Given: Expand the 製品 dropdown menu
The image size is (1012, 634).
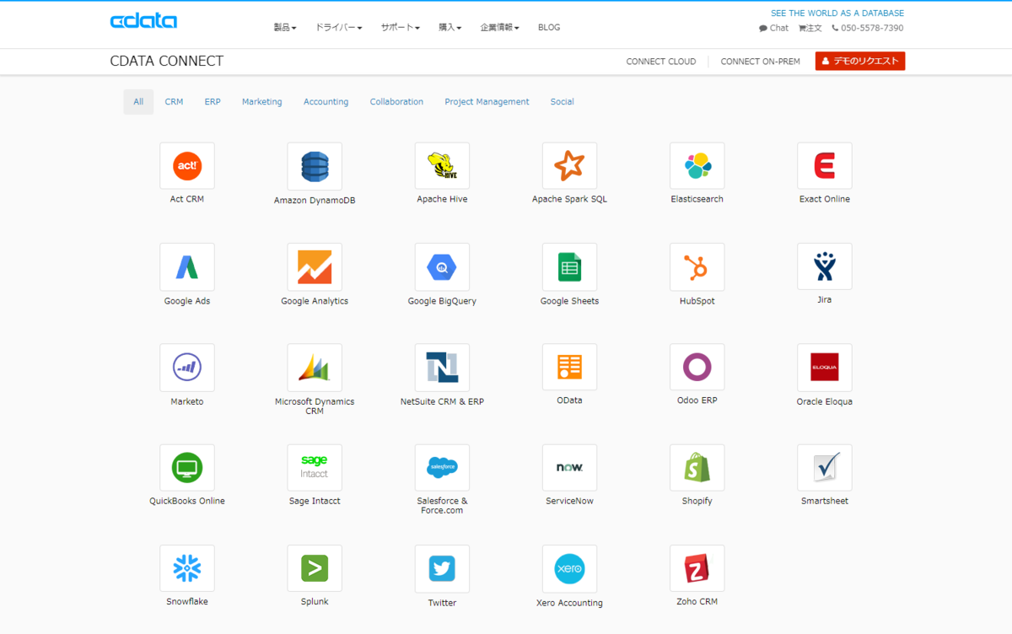Looking at the screenshot, I should click(x=285, y=28).
